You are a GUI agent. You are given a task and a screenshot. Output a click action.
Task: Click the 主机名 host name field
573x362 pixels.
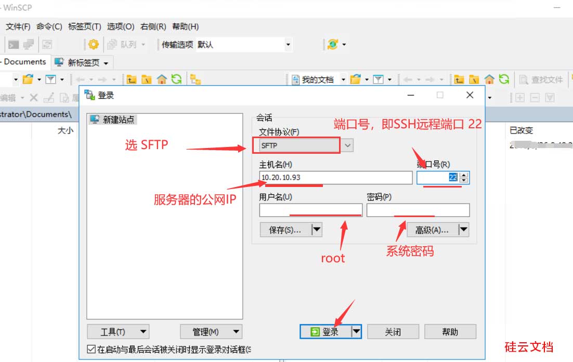point(336,178)
